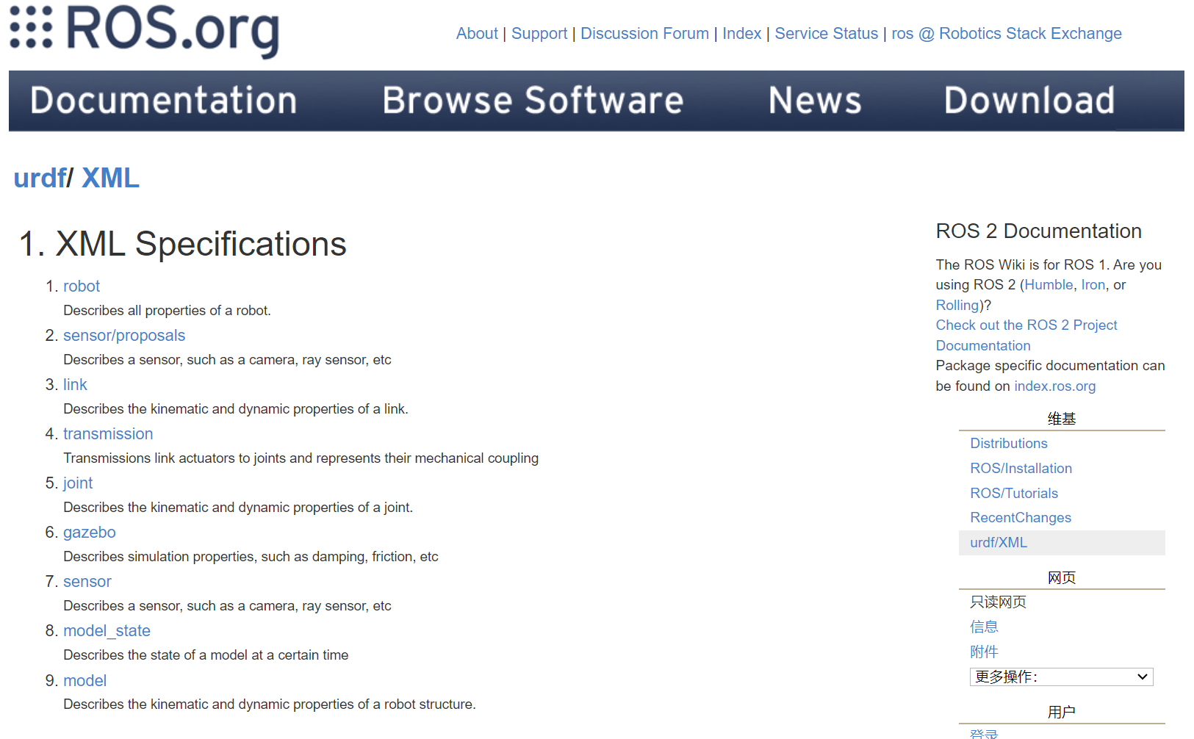The image size is (1194, 739).
Task: Open the sensor specification link
Action: (x=87, y=582)
